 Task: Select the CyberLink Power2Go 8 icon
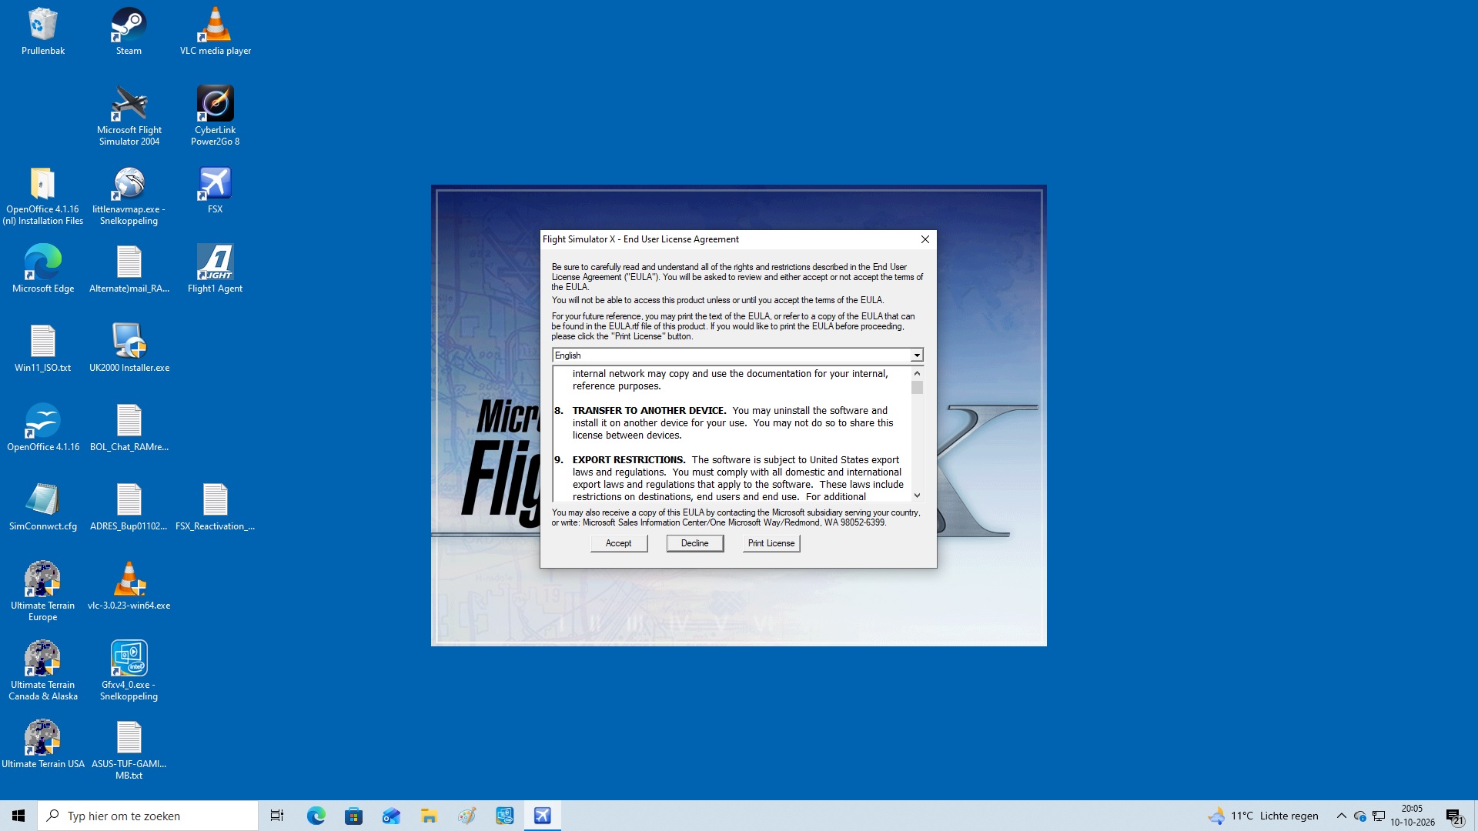pyautogui.click(x=216, y=116)
